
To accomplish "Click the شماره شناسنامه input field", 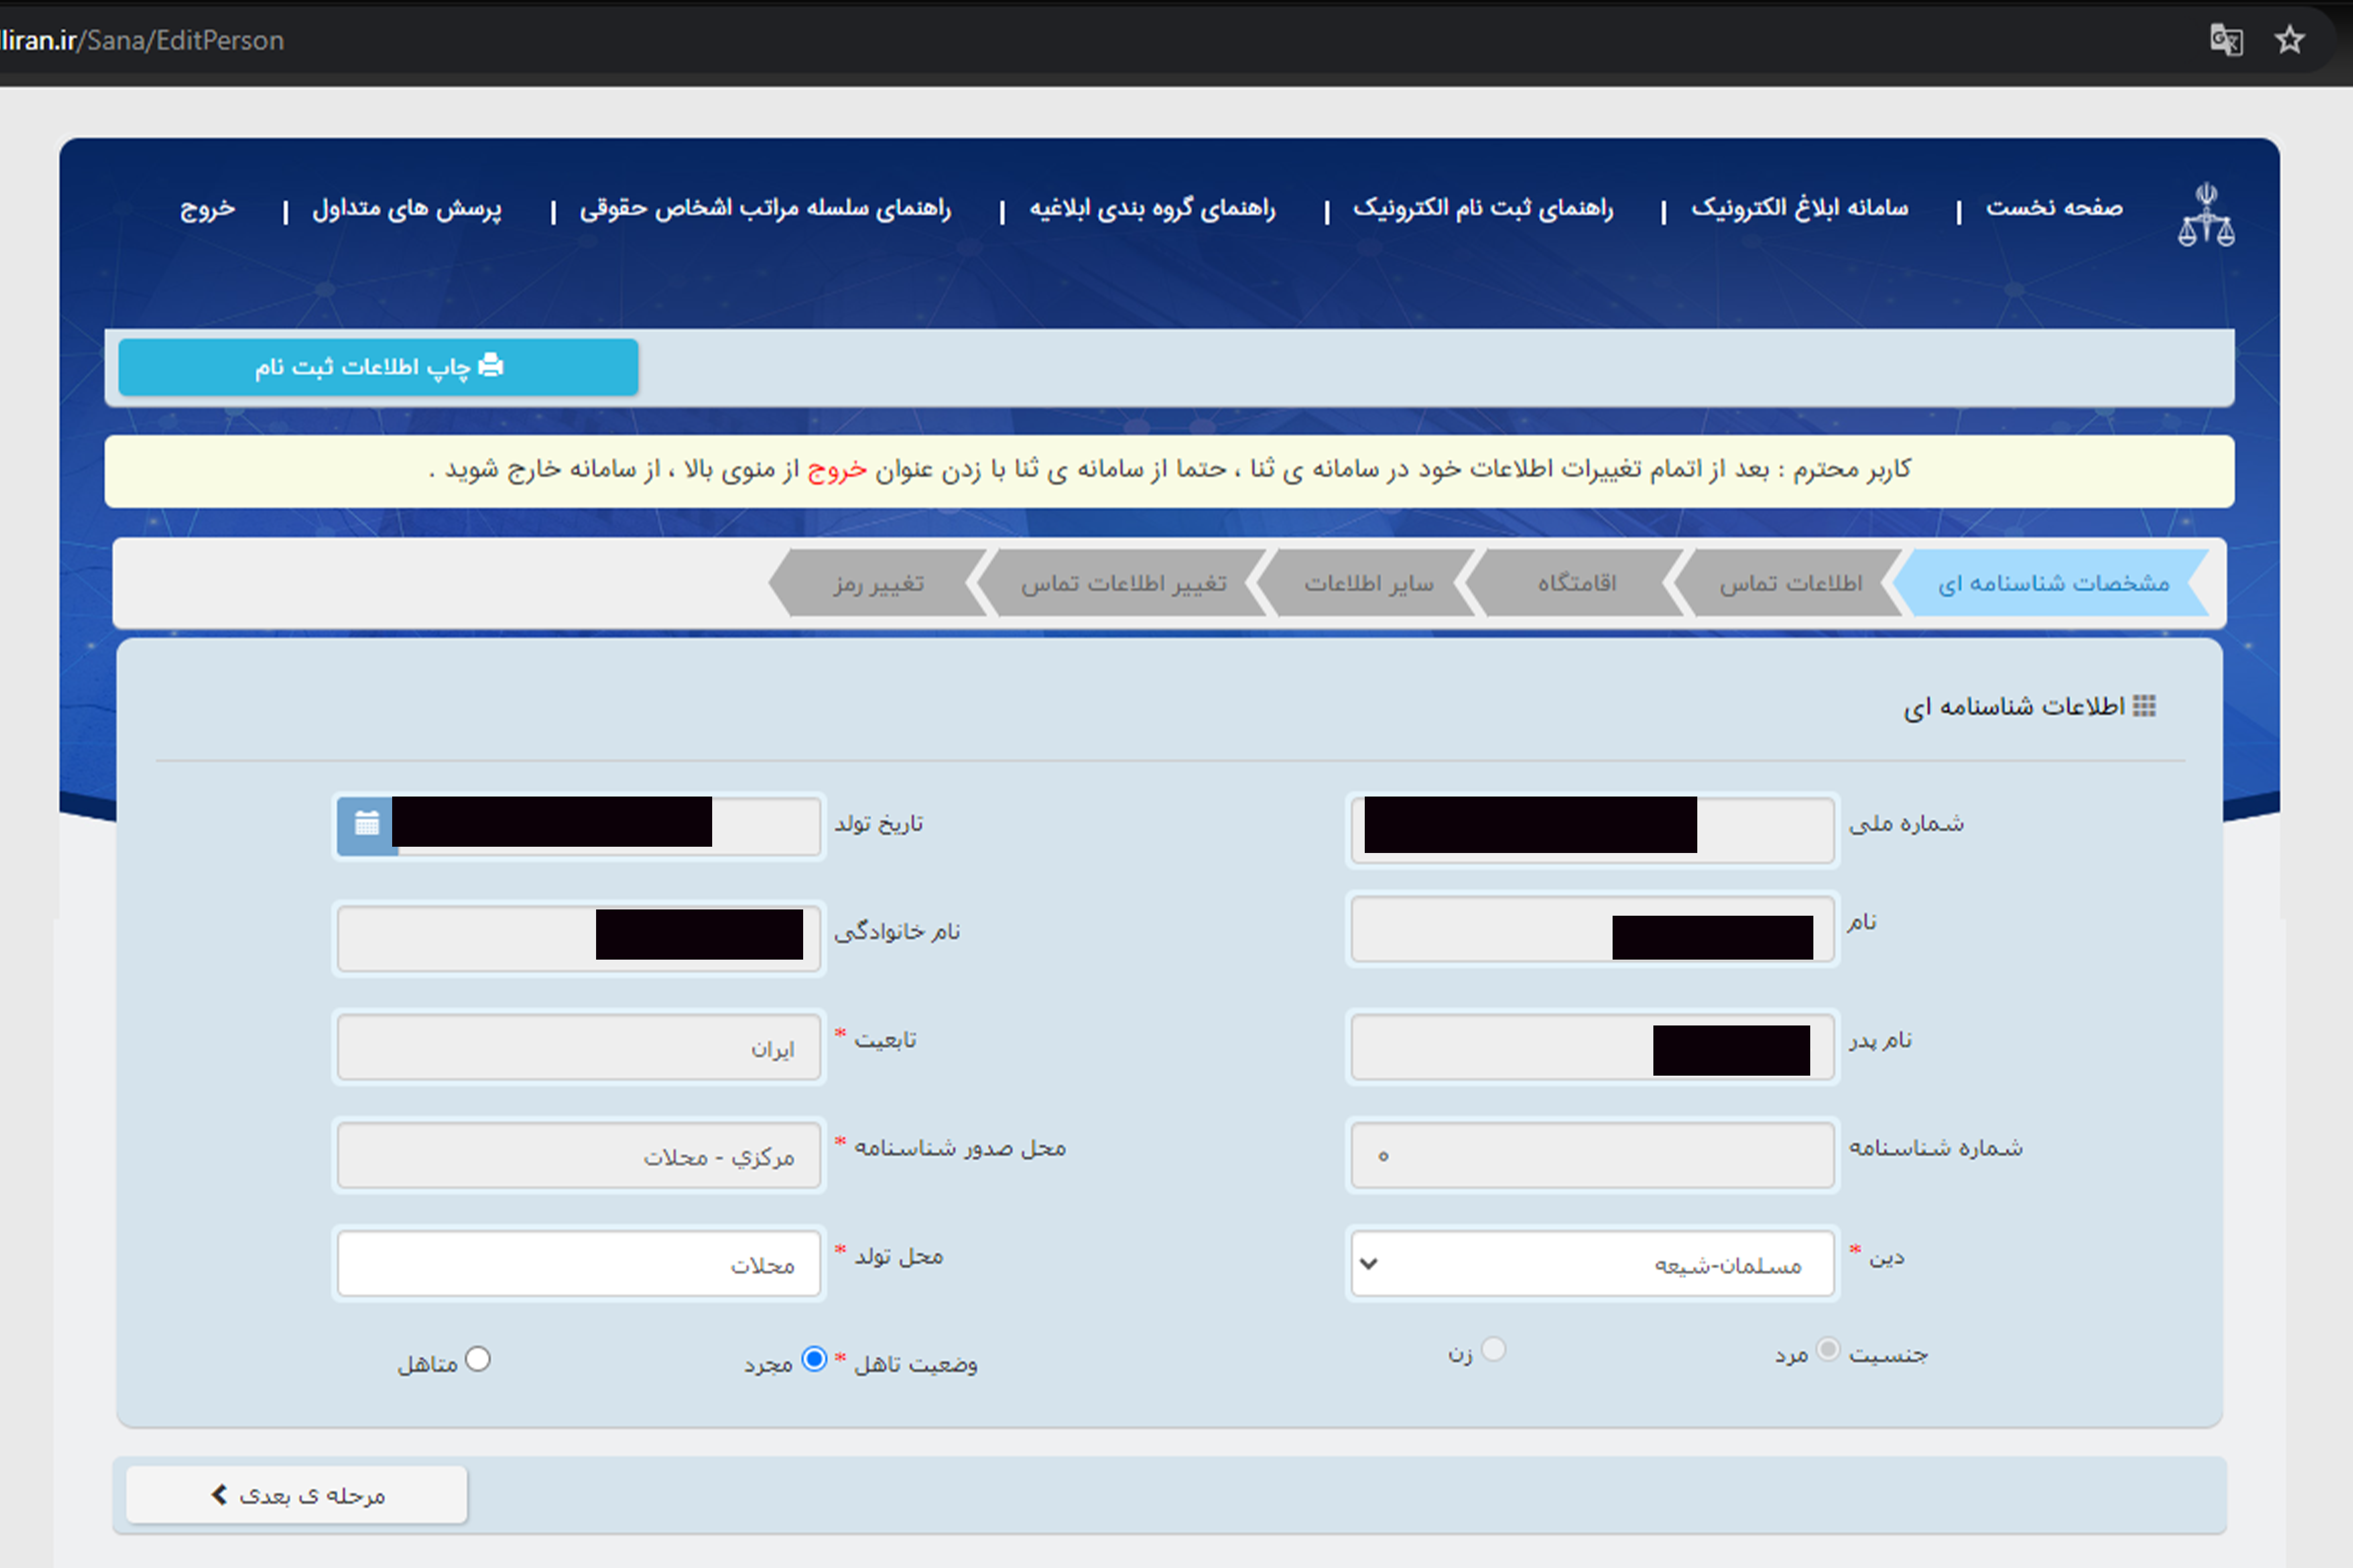I will coord(1592,1155).
